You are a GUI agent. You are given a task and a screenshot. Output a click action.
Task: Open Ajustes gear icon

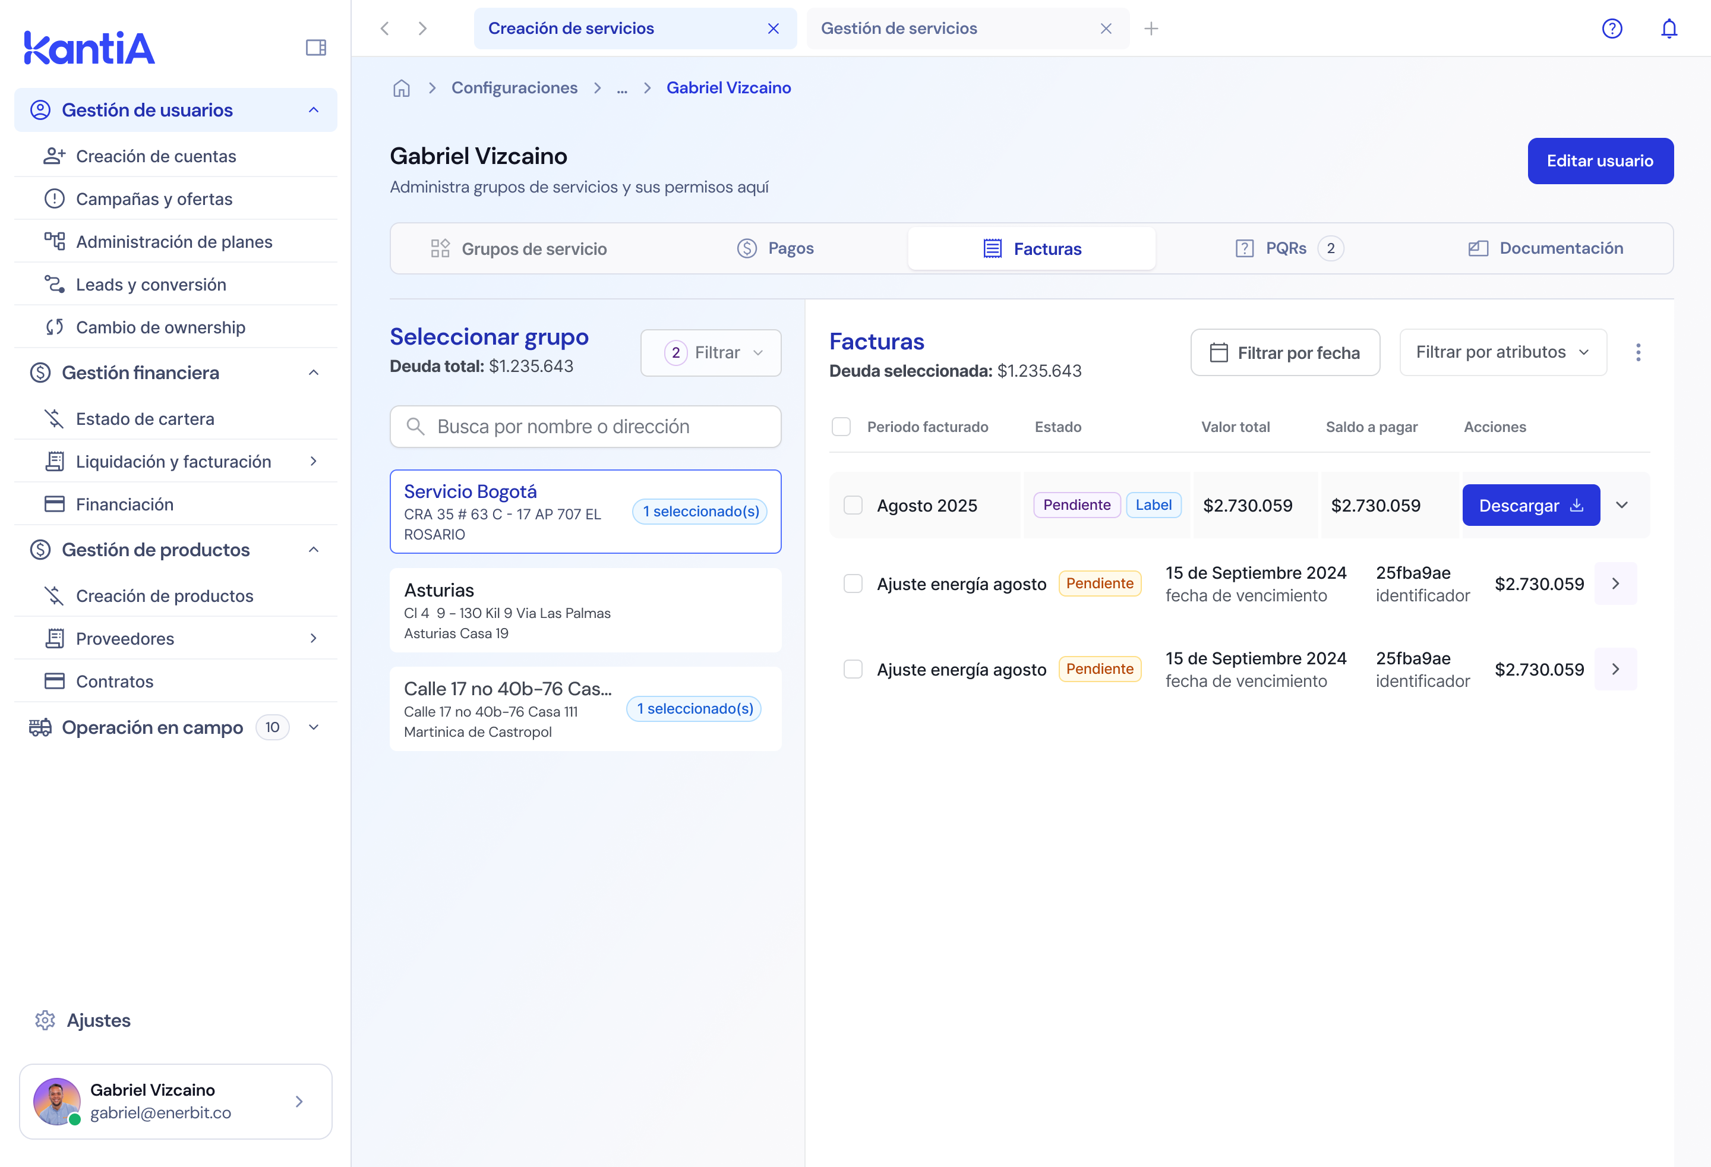(46, 1020)
